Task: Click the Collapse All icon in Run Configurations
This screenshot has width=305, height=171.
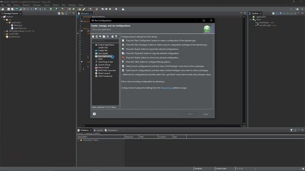Action: click(x=112, y=37)
